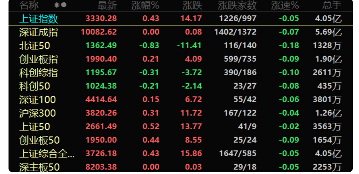Select the 沪深300 index name
359x174 pixels.
pos(38,113)
